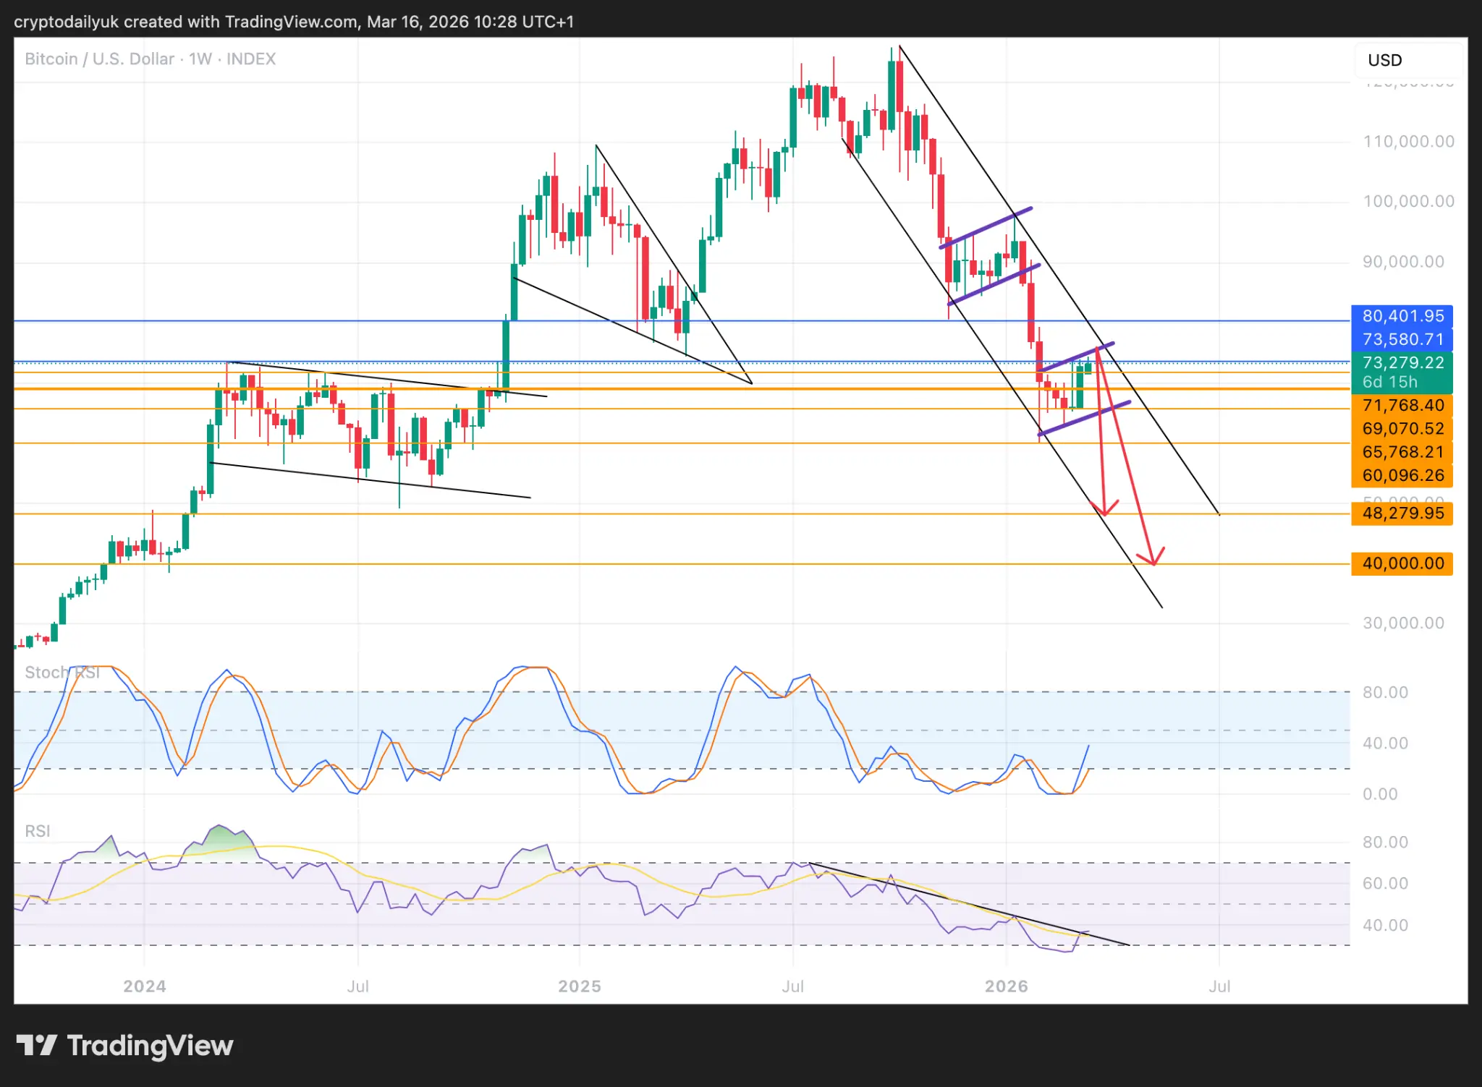This screenshot has height=1087, width=1482.
Task: Click the 2026 time axis label
Action: pos(1006,986)
